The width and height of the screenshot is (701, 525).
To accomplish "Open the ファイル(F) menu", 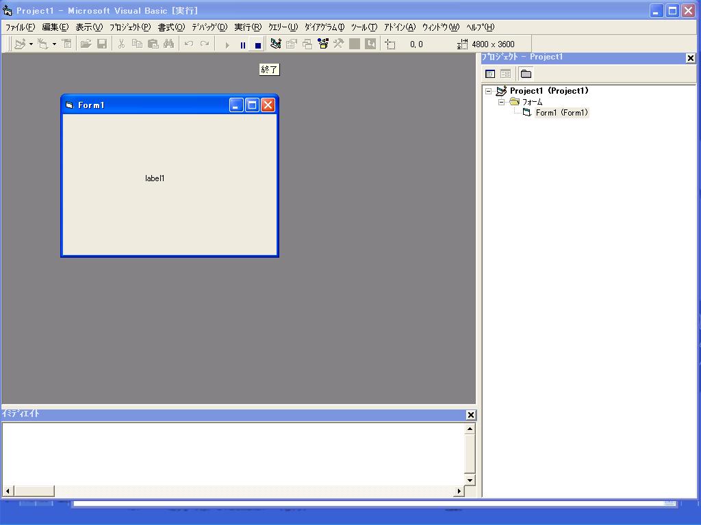I will coord(20,27).
